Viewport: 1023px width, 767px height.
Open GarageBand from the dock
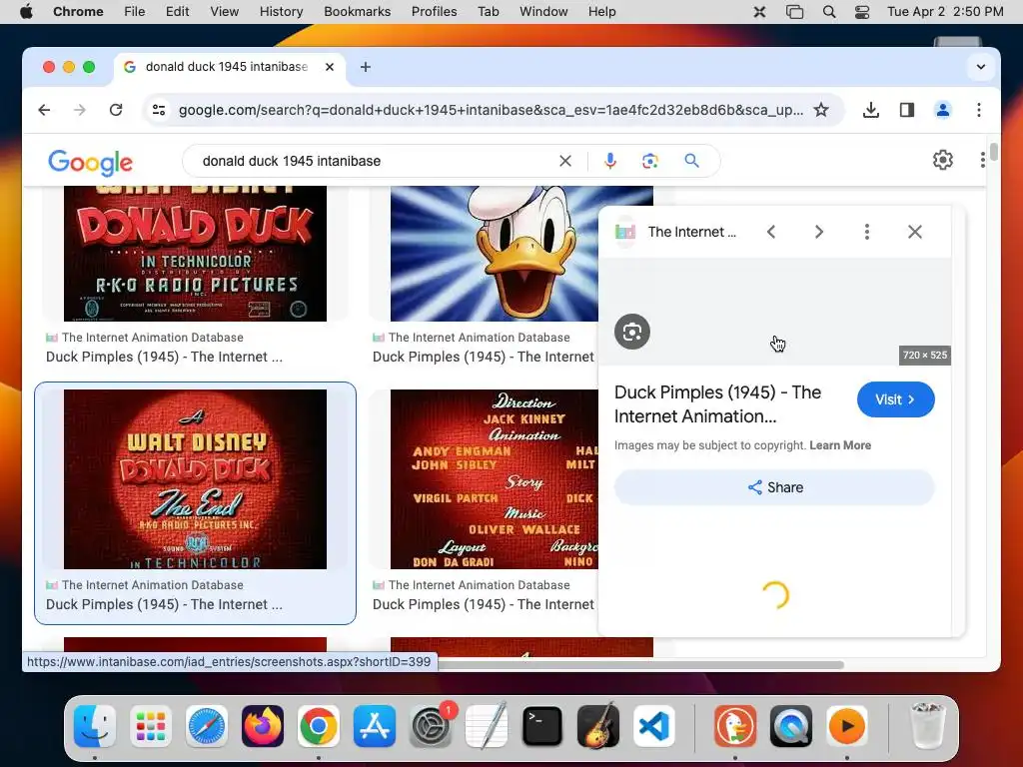tap(598, 726)
